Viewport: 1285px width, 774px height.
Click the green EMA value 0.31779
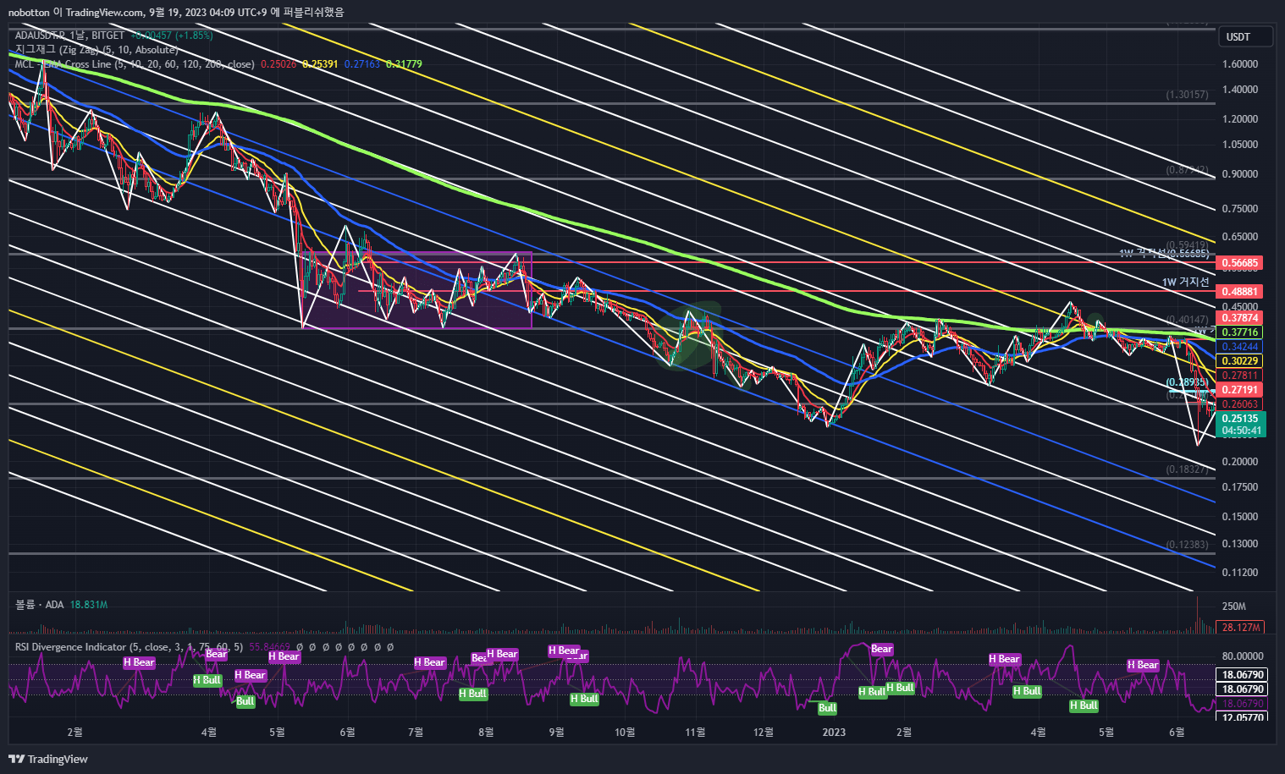(x=404, y=64)
